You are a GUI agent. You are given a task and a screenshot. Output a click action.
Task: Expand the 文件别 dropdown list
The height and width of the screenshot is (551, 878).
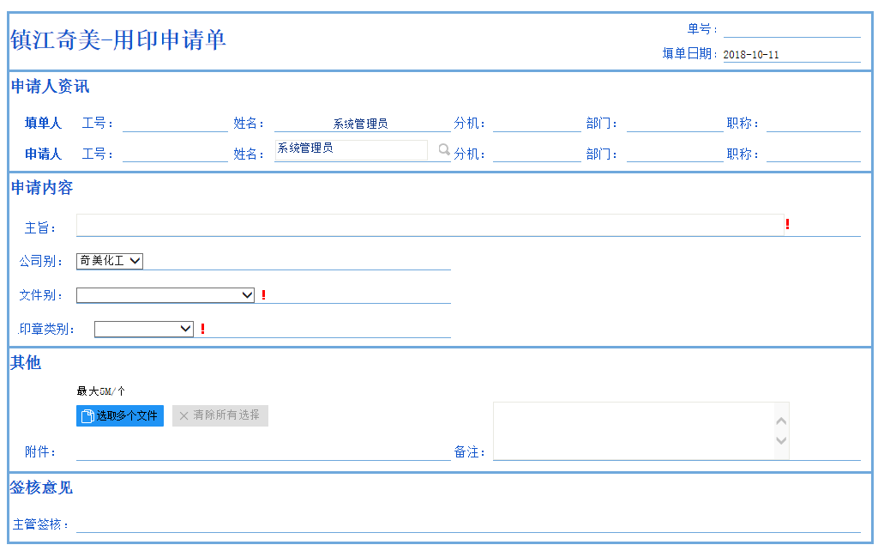[165, 295]
